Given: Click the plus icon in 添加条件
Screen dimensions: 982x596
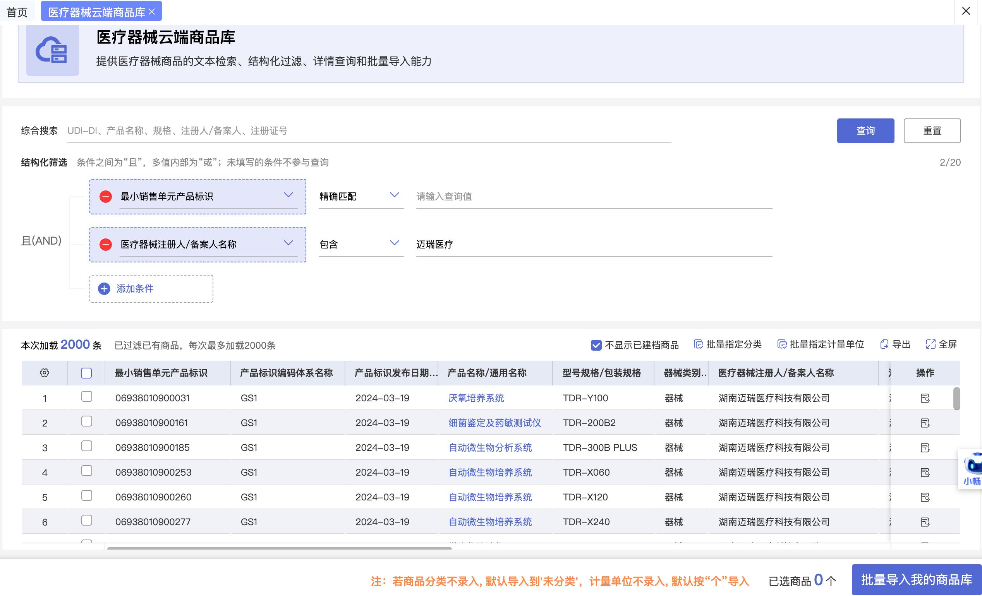Looking at the screenshot, I should (104, 288).
